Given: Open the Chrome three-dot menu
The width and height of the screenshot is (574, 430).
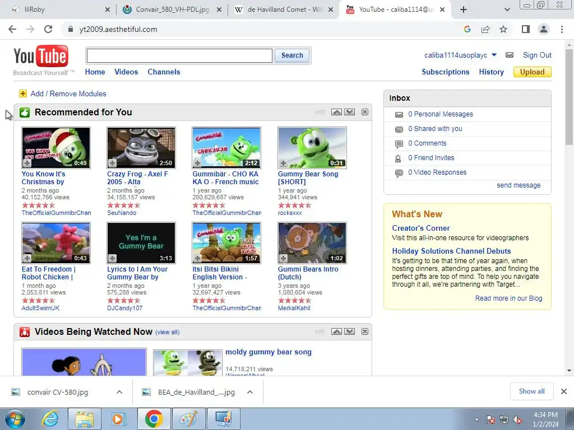Looking at the screenshot, I should click(562, 29).
